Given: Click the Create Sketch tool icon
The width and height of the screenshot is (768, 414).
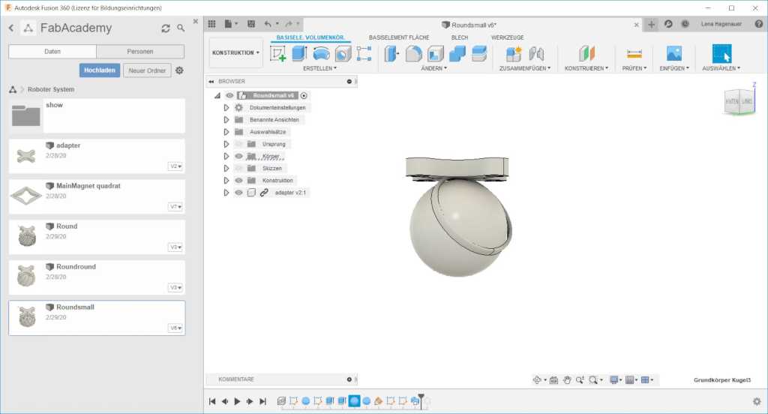Looking at the screenshot, I should (x=277, y=53).
